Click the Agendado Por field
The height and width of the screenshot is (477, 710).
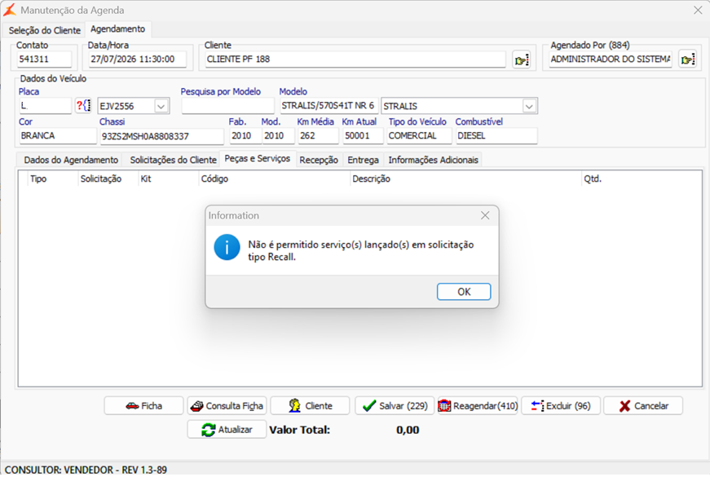click(x=611, y=60)
